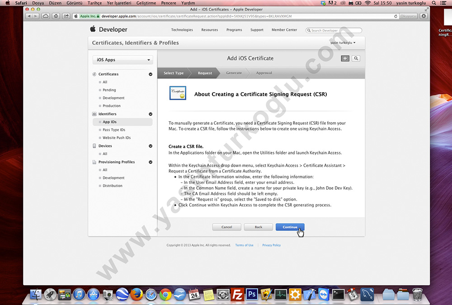Click the Safari address bar URL

tap(196, 16)
